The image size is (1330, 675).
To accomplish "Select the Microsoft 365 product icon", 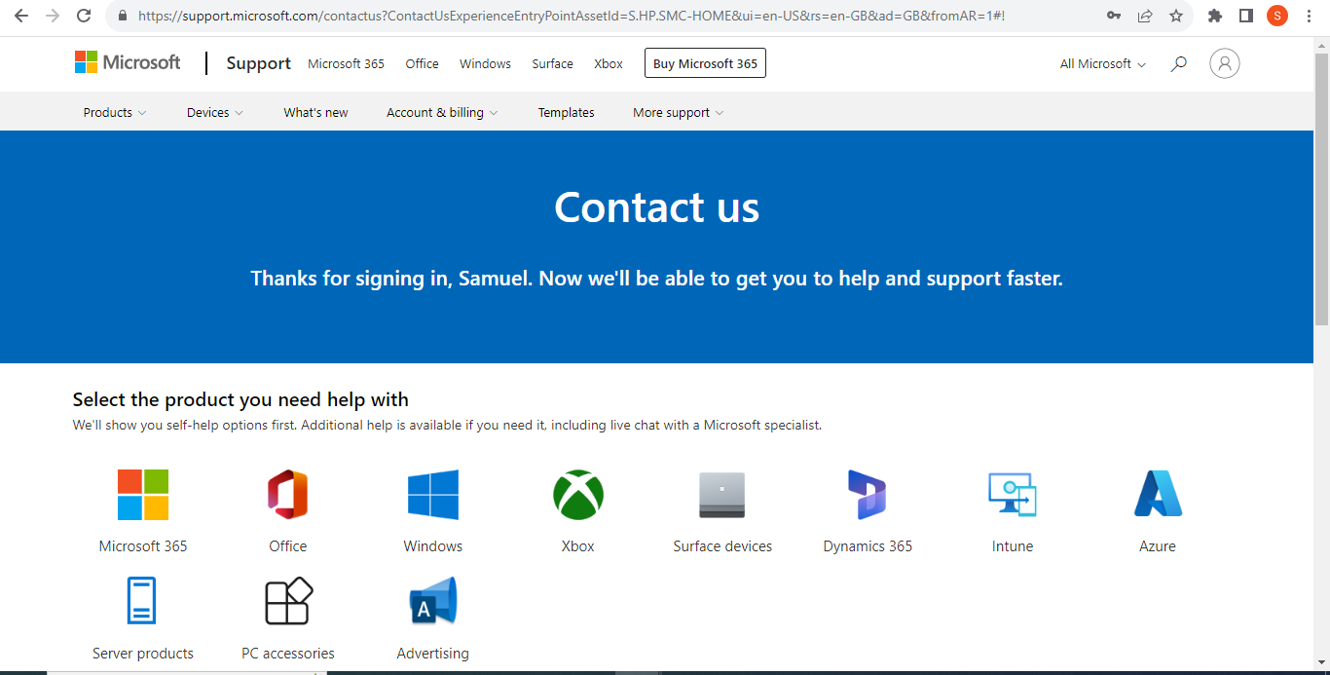I will [143, 495].
